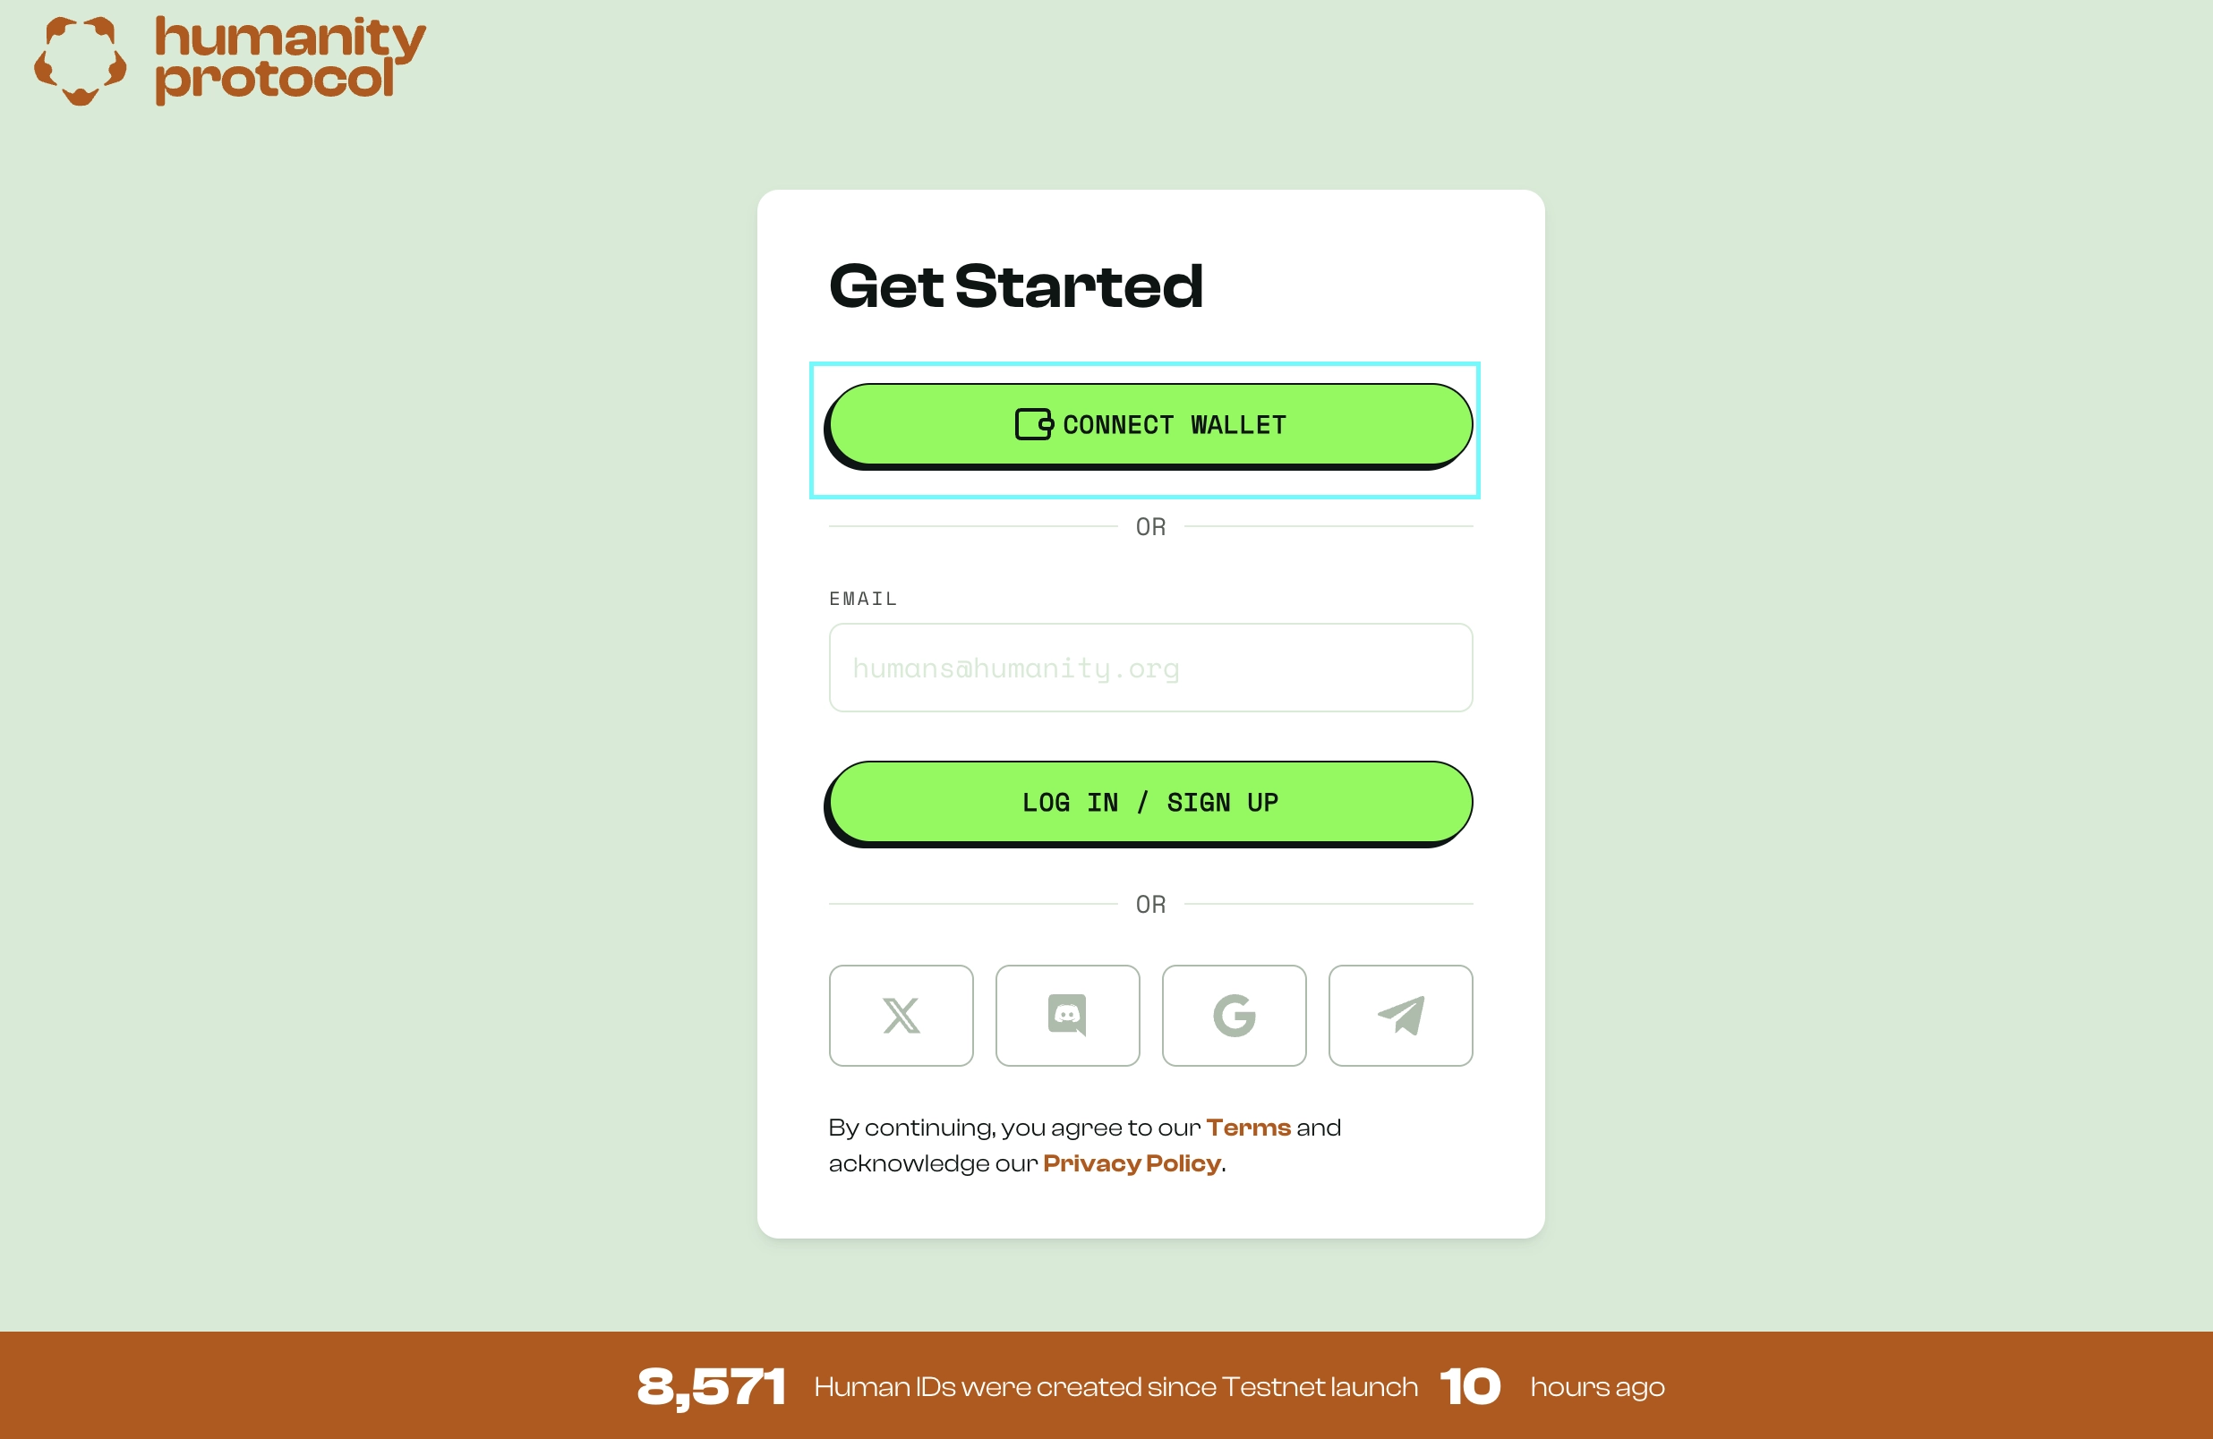2213x1439 pixels.
Task: Click the blue focus outline on Connect Wallet
Action: click(1150, 428)
